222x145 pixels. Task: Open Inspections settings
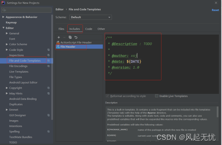tap(16, 55)
